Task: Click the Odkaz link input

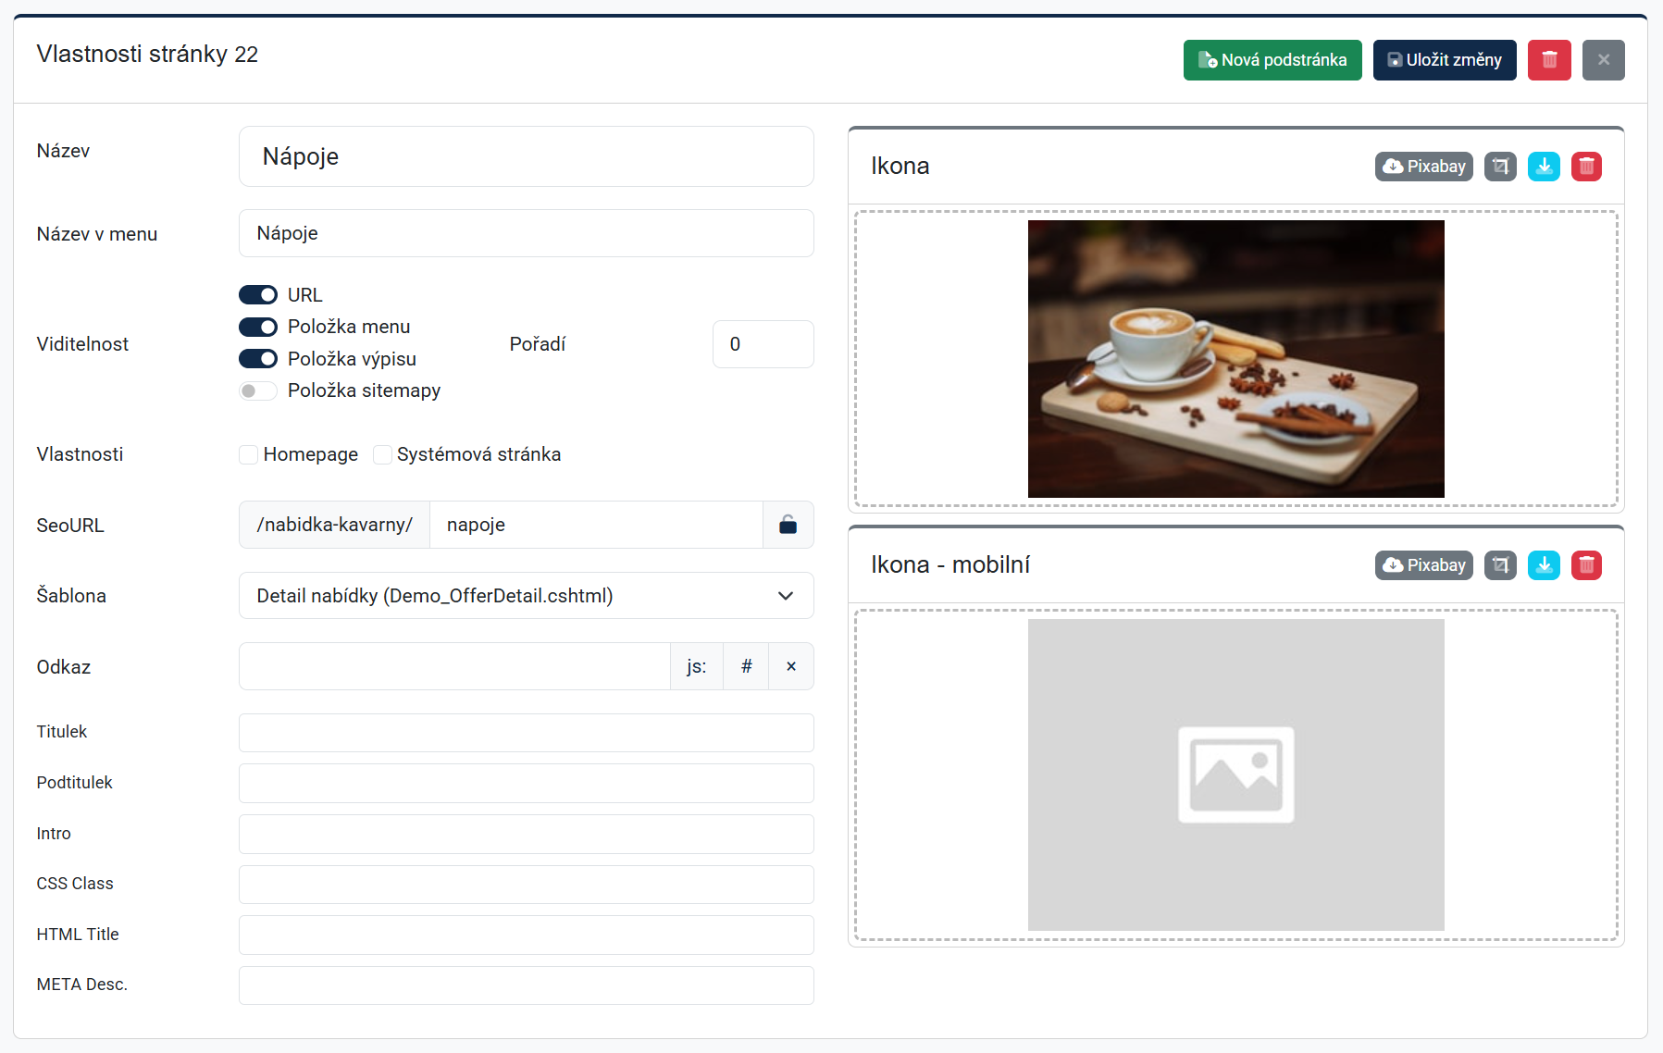Action: click(x=454, y=666)
